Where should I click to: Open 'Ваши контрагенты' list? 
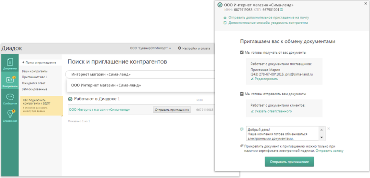click(x=35, y=71)
